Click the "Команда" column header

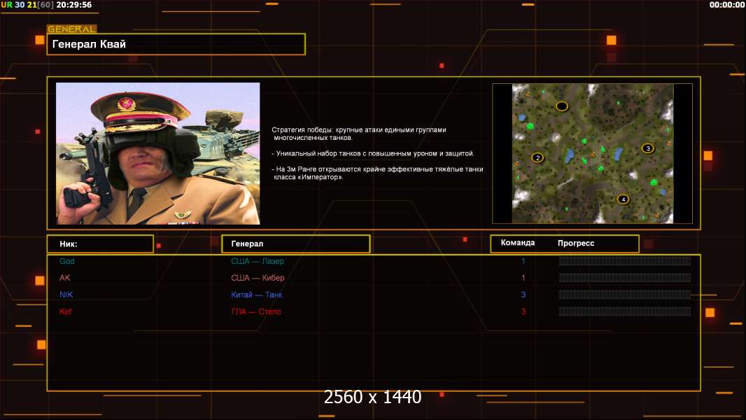(x=518, y=243)
